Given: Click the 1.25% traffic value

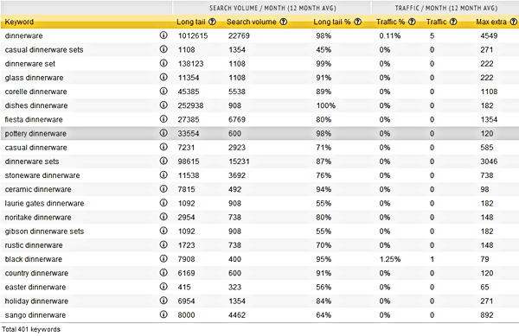Looking at the screenshot, I should pyautogui.click(x=390, y=259).
